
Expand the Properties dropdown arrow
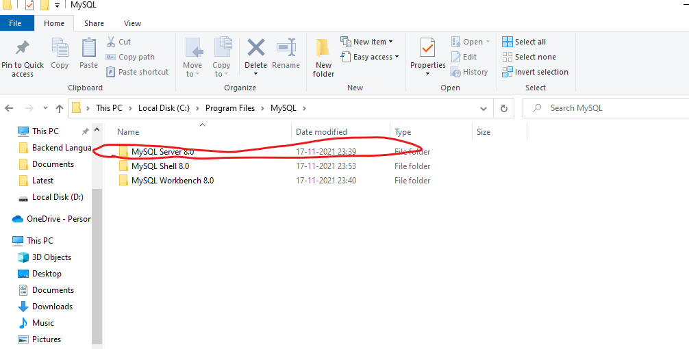[x=427, y=74]
